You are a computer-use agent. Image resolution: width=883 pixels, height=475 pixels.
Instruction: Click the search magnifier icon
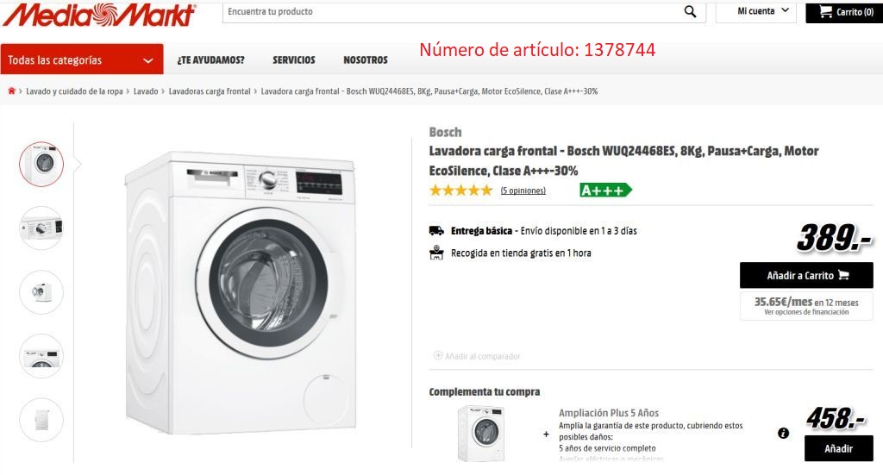pyautogui.click(x=690, y=11)
